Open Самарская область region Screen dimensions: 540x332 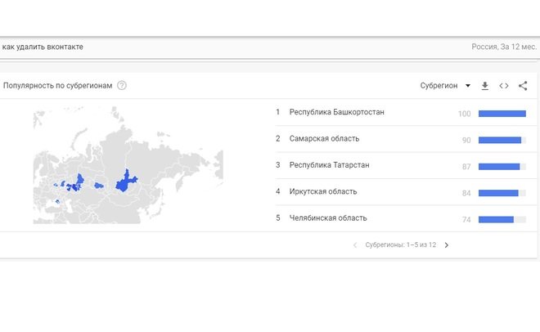point(324,139)
